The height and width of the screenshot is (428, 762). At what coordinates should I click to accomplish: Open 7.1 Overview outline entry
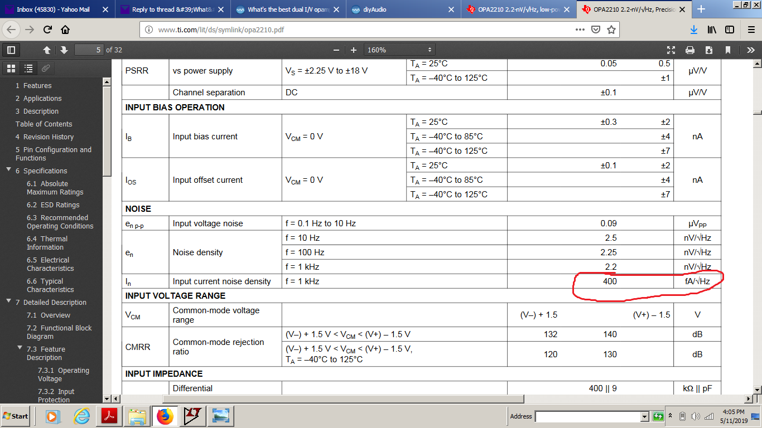[49, 315]
